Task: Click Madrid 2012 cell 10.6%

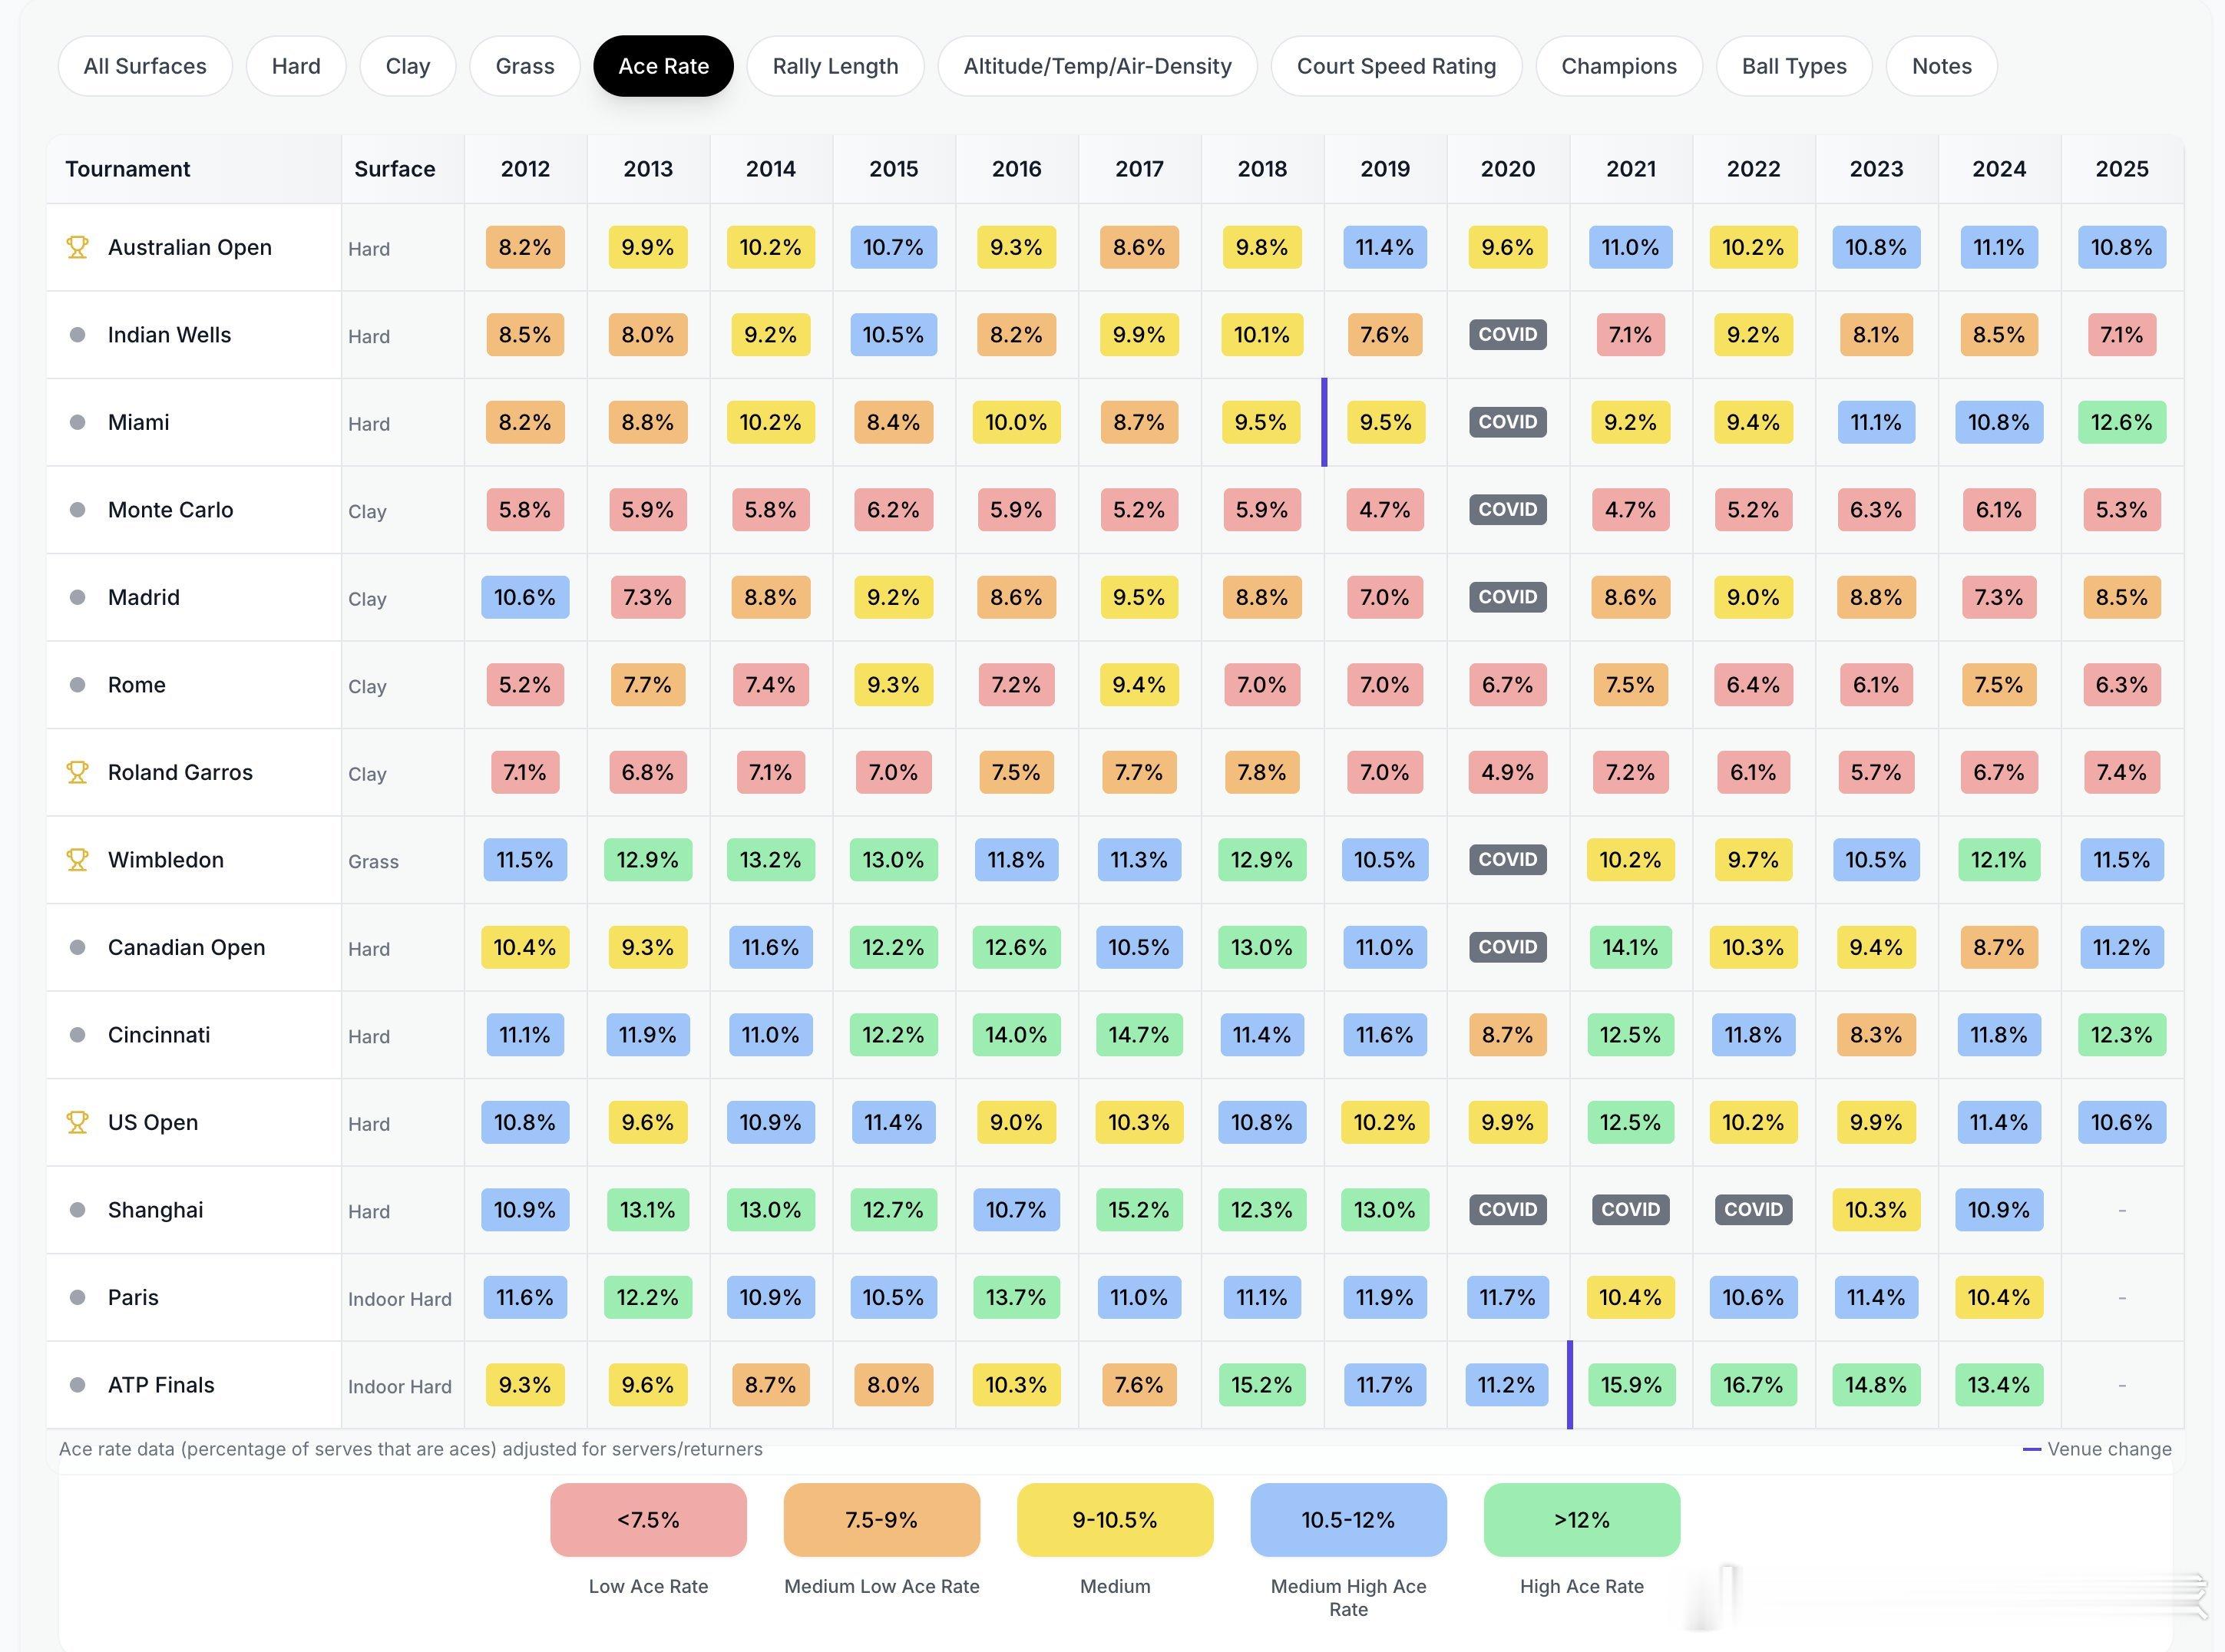Action: 525,597
